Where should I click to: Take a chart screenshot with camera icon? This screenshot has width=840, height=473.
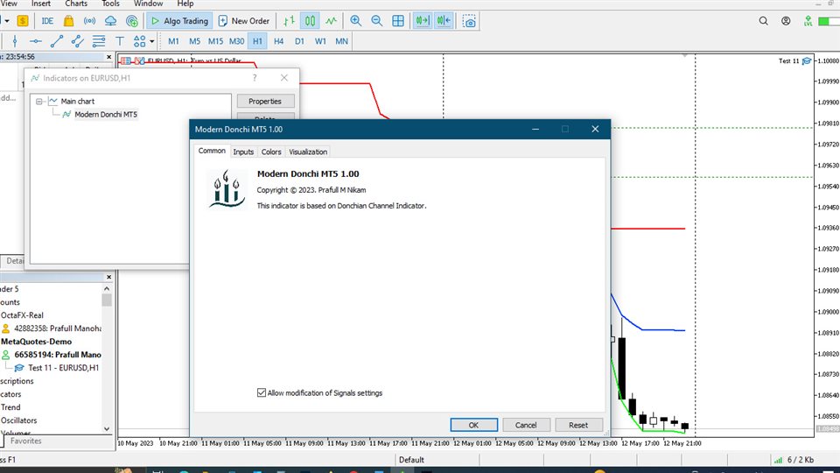tap(470, 20)
